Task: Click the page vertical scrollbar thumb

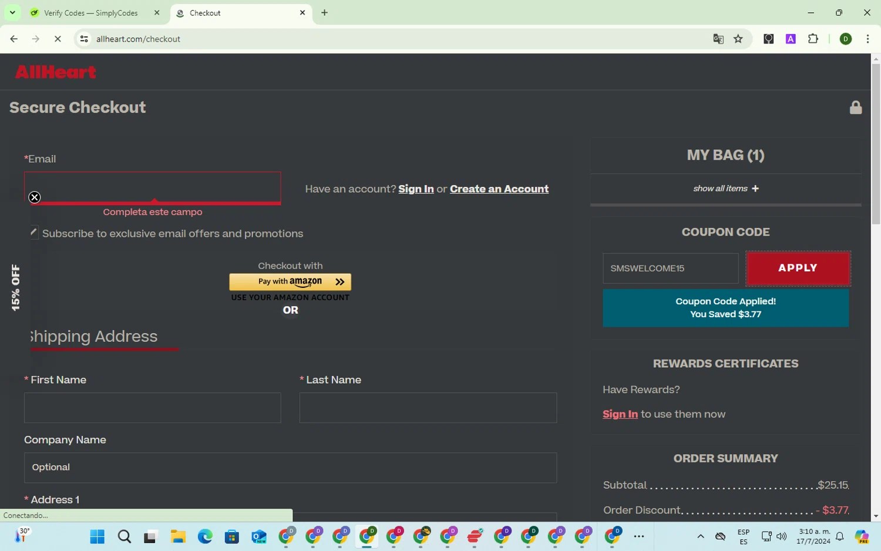Action: [876, 144]
